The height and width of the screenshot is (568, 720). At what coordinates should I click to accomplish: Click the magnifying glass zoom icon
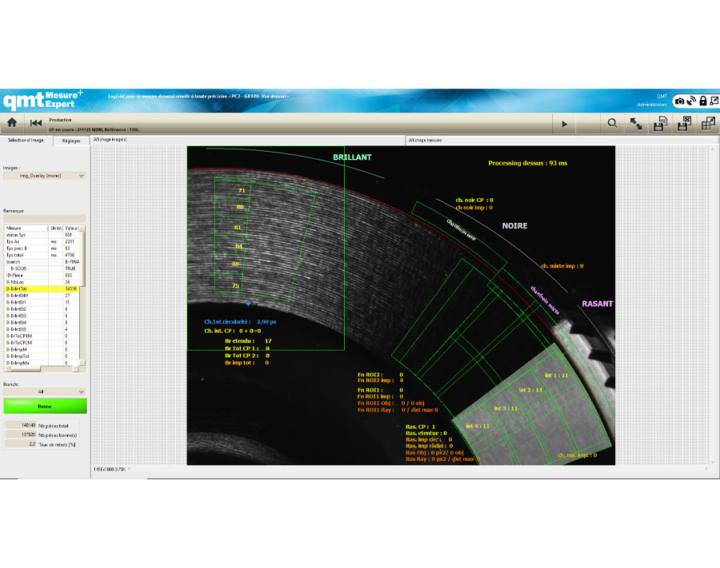click(x=612, y=123)
